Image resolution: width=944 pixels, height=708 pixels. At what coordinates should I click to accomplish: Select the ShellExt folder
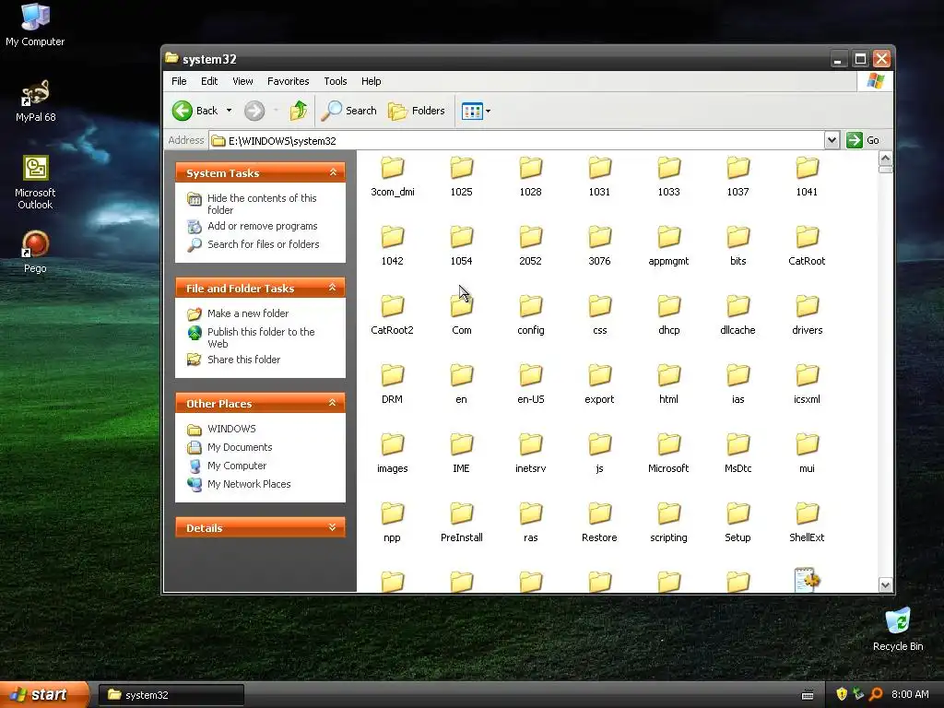(x=807, y=523)
